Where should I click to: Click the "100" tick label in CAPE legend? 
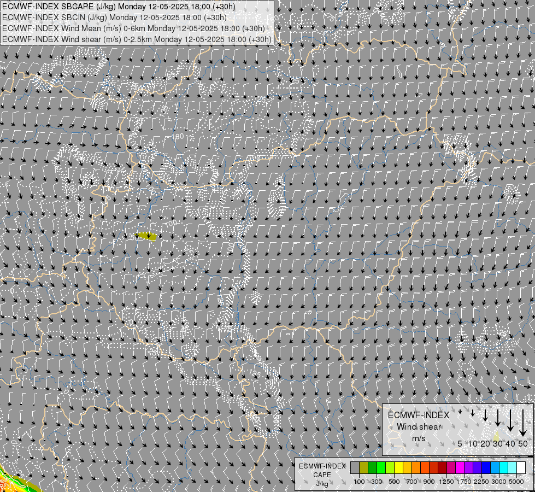pyautogui.click(x=359, y=482)
